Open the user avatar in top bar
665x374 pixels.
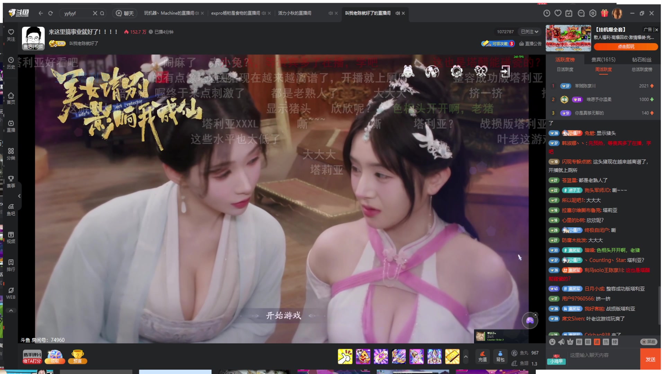pyautogui.click(x=617, y=13)
